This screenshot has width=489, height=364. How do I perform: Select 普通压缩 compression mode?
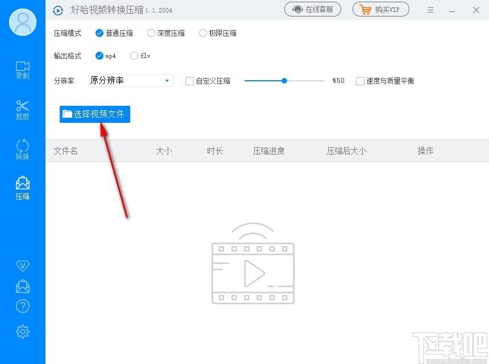pos(114,33)
